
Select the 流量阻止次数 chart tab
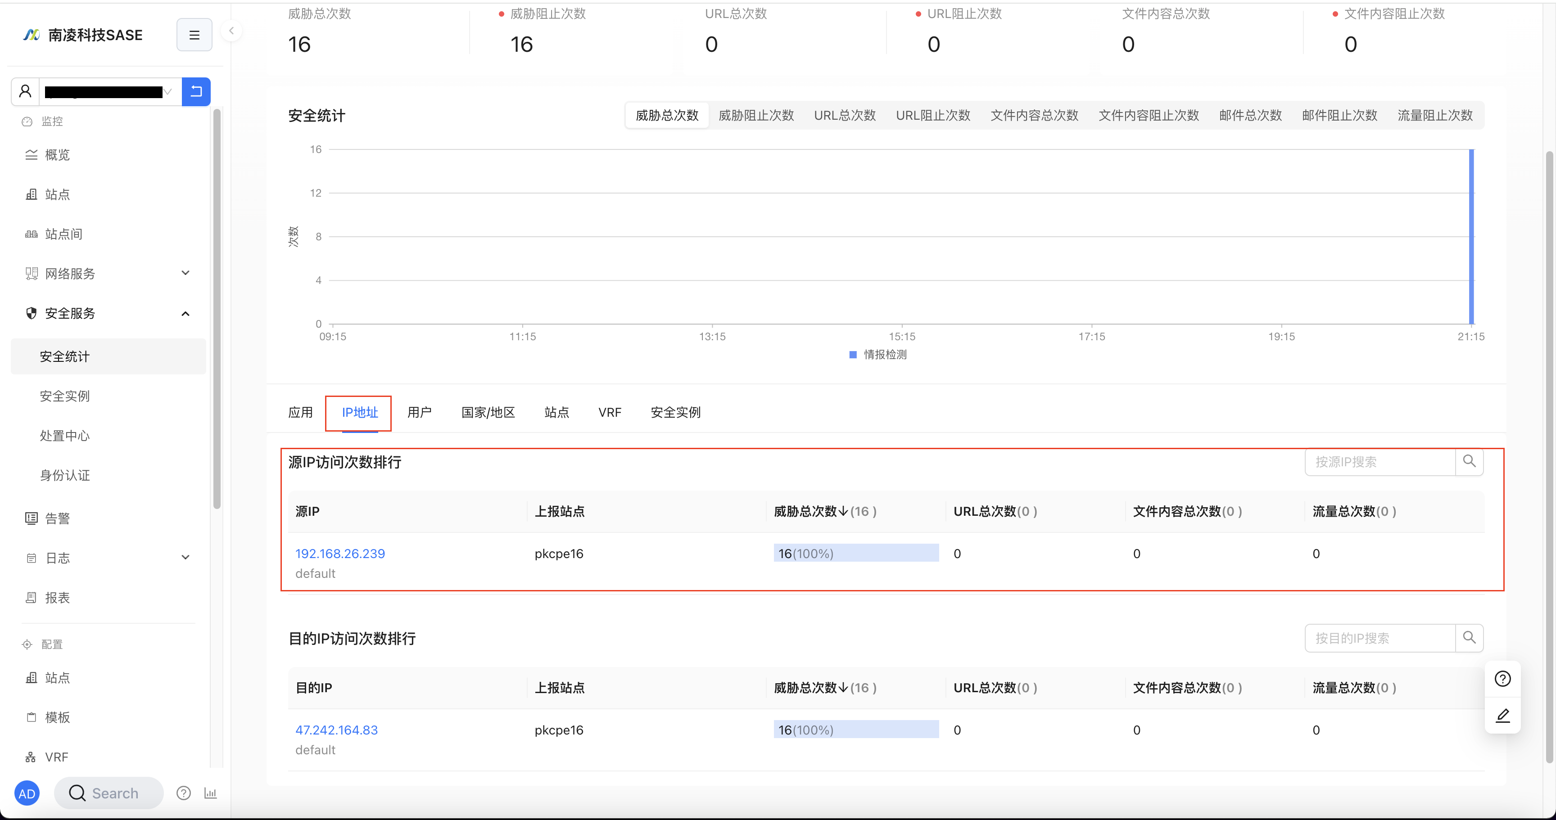1434,115
